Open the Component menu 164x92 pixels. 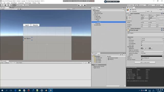click(x=21, y=3)
